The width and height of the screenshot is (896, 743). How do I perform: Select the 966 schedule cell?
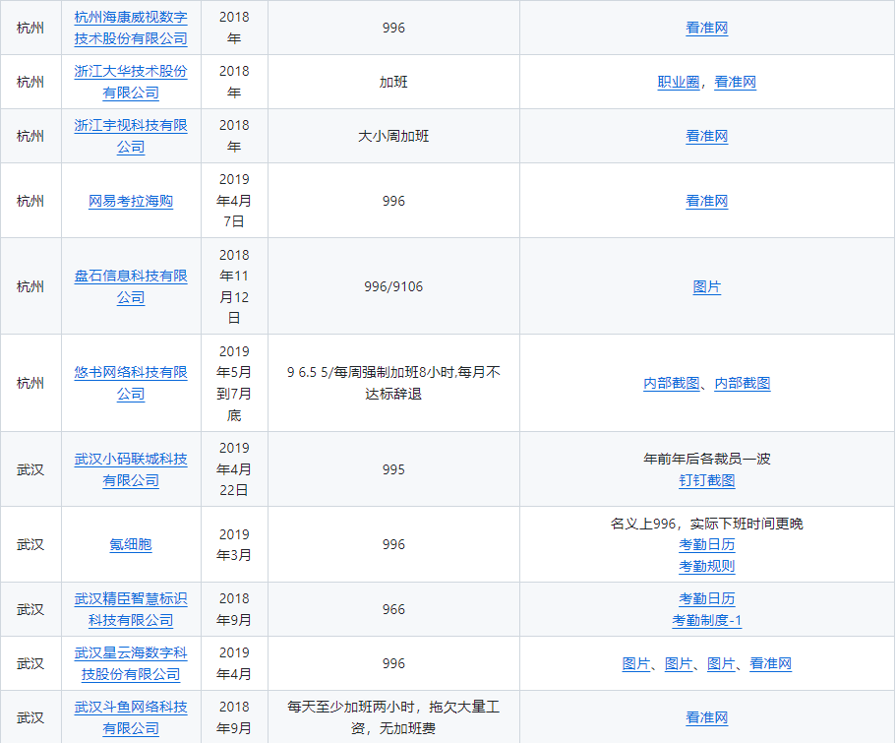(393, 609)
